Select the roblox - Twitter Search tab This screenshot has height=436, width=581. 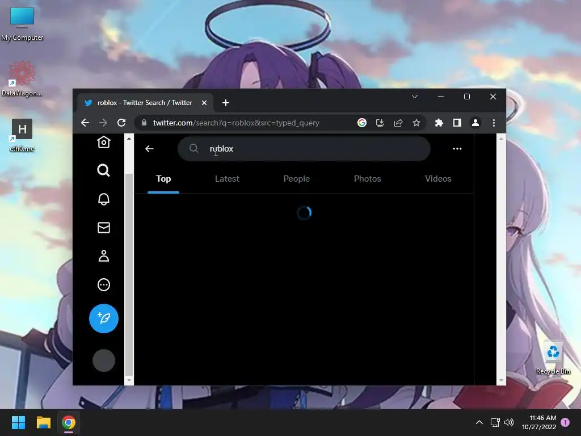(145, 103)
